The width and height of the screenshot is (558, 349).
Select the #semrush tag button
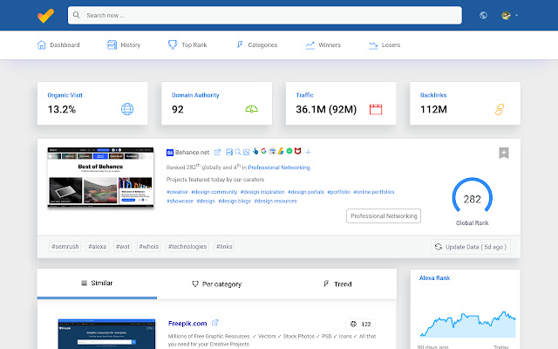tap(65, 246)
